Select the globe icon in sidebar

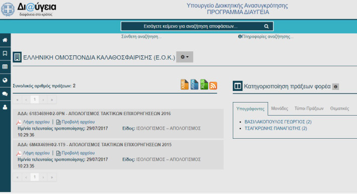tap(5, 80)
